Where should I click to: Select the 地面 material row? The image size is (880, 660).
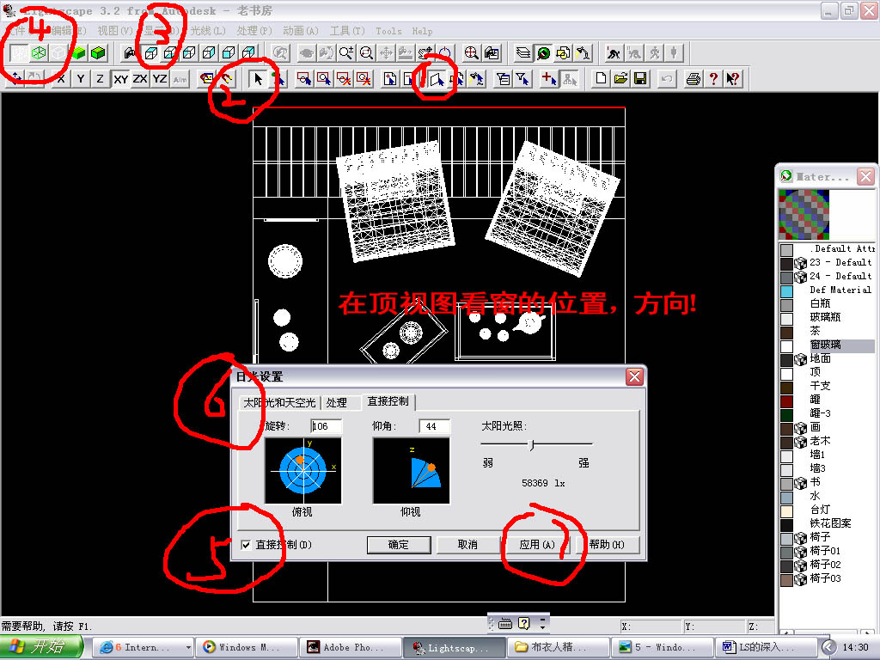click(x=828, y=358)
